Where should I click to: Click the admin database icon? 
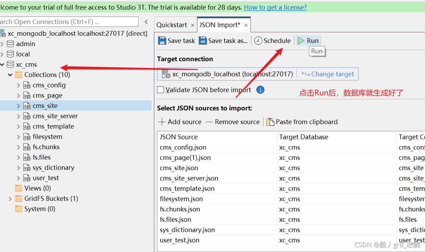click(11, 44)
